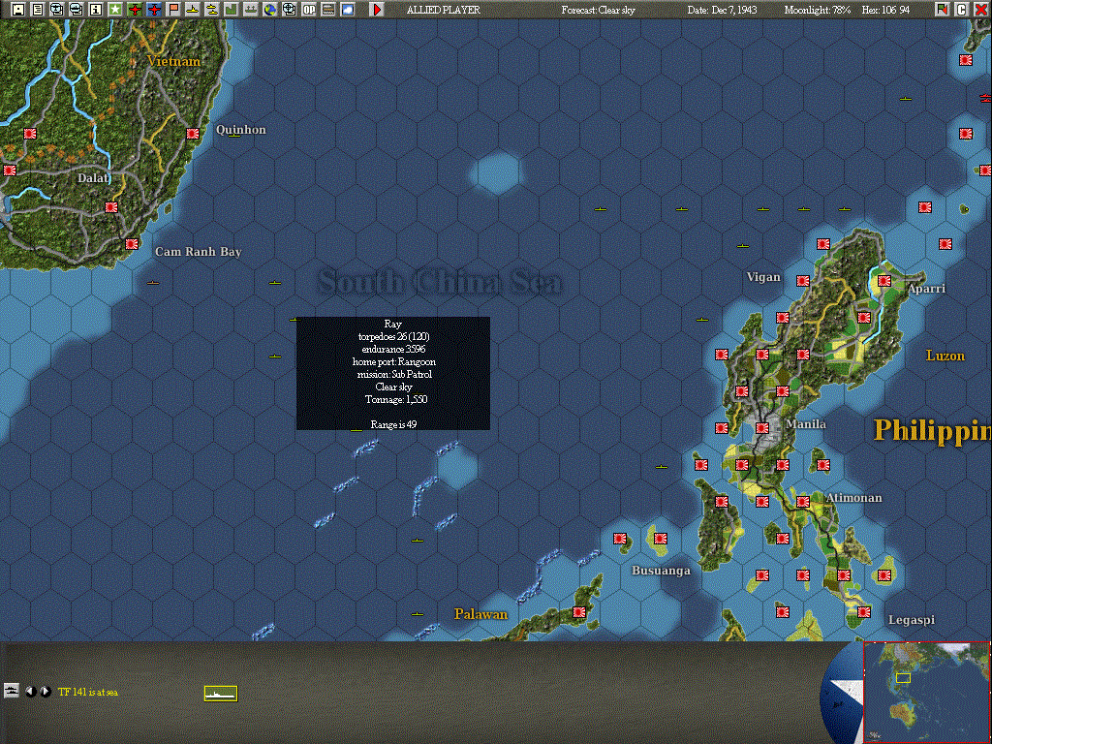Screen dimensions: 1116x744
Task: Click 'mission: Sub Patrol' in Ray tooltip
Action: [393, 375]
